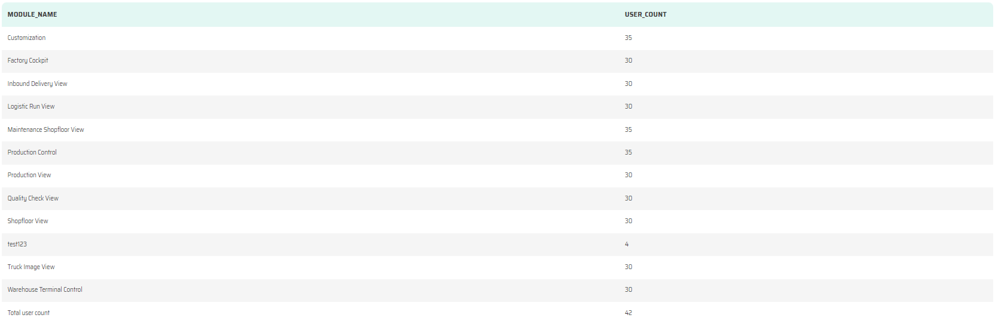Screen dimensions: 995x327
Task: Click the Production View module name
Action: point(29,175)
